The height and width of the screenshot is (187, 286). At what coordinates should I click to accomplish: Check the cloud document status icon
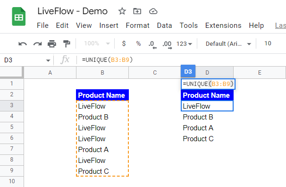pos(153,11)
